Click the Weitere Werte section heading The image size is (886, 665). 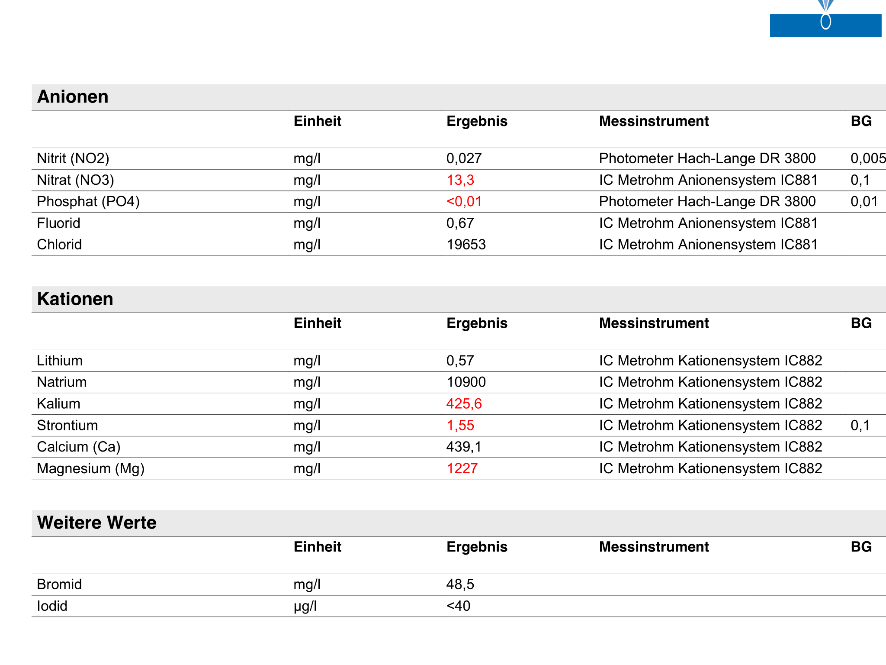tap(97, 523)
